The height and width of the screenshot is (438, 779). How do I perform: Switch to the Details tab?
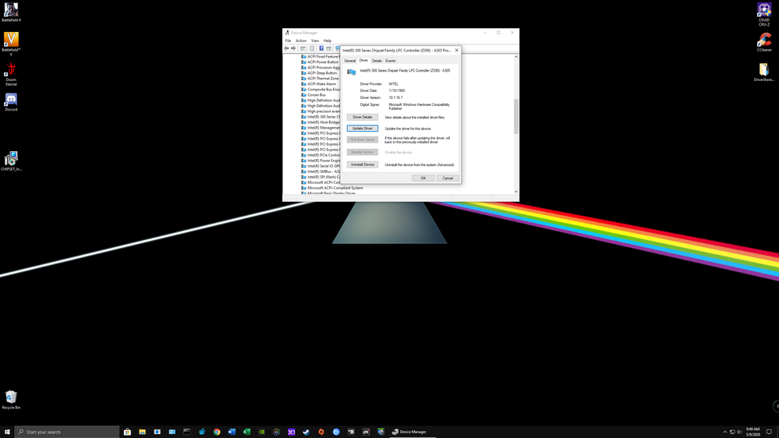[x=377, y=61]
